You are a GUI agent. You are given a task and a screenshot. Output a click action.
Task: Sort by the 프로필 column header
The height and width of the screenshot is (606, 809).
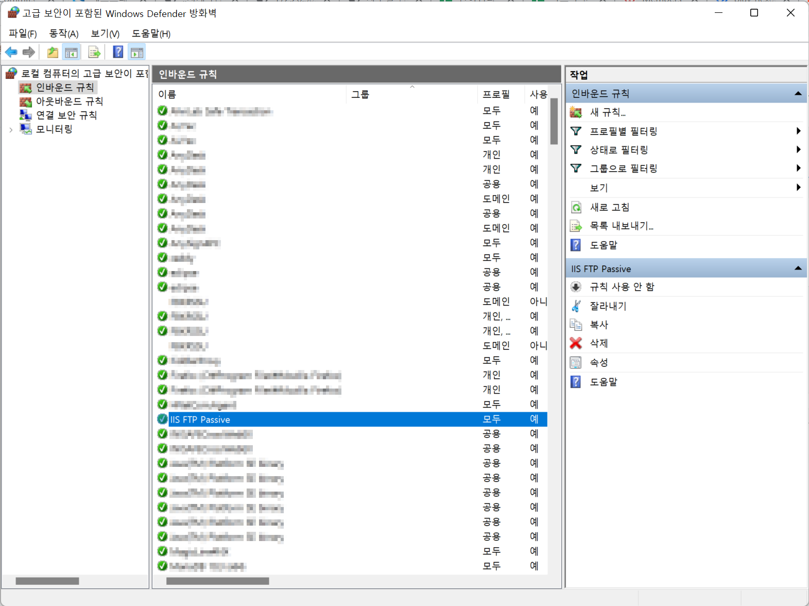pyautogui.click(x=501, y=94)
